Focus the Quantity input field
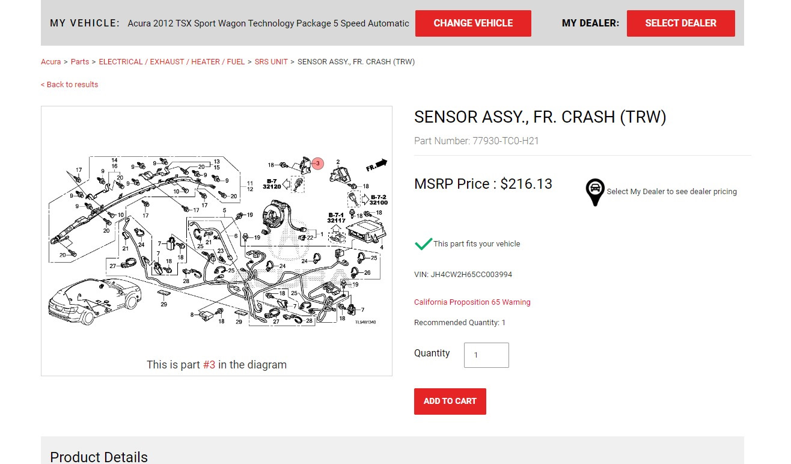The image size is (791, 464). (486, 355)
